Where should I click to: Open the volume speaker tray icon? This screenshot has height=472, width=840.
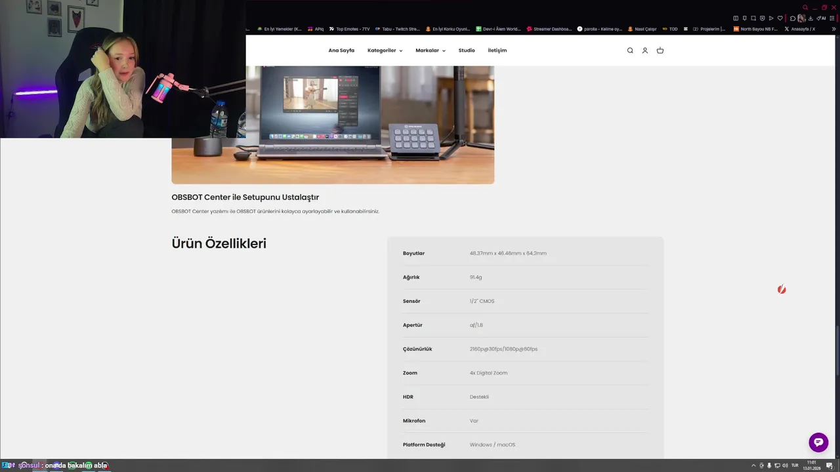coord(785,465)
